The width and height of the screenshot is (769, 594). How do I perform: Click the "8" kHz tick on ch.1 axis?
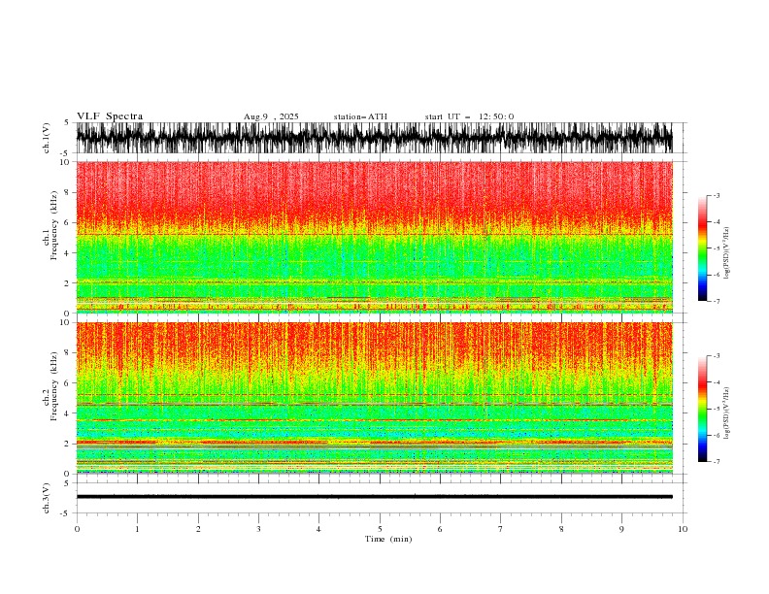[x=68, y=192]
